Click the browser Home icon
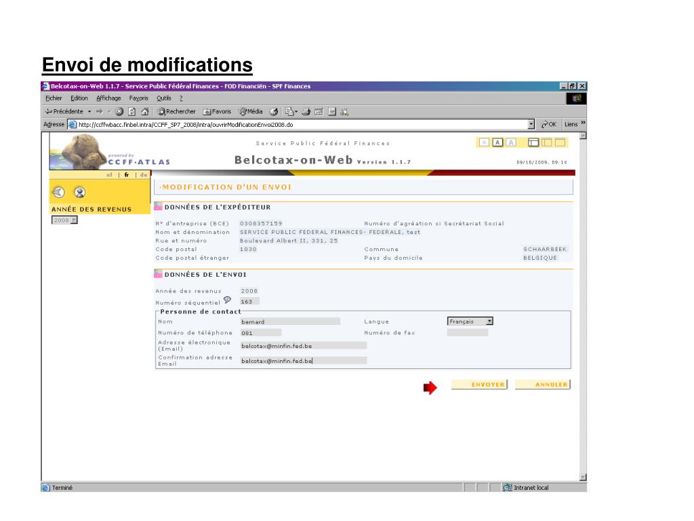Viewport: 694px width, 521px height. 145,112
